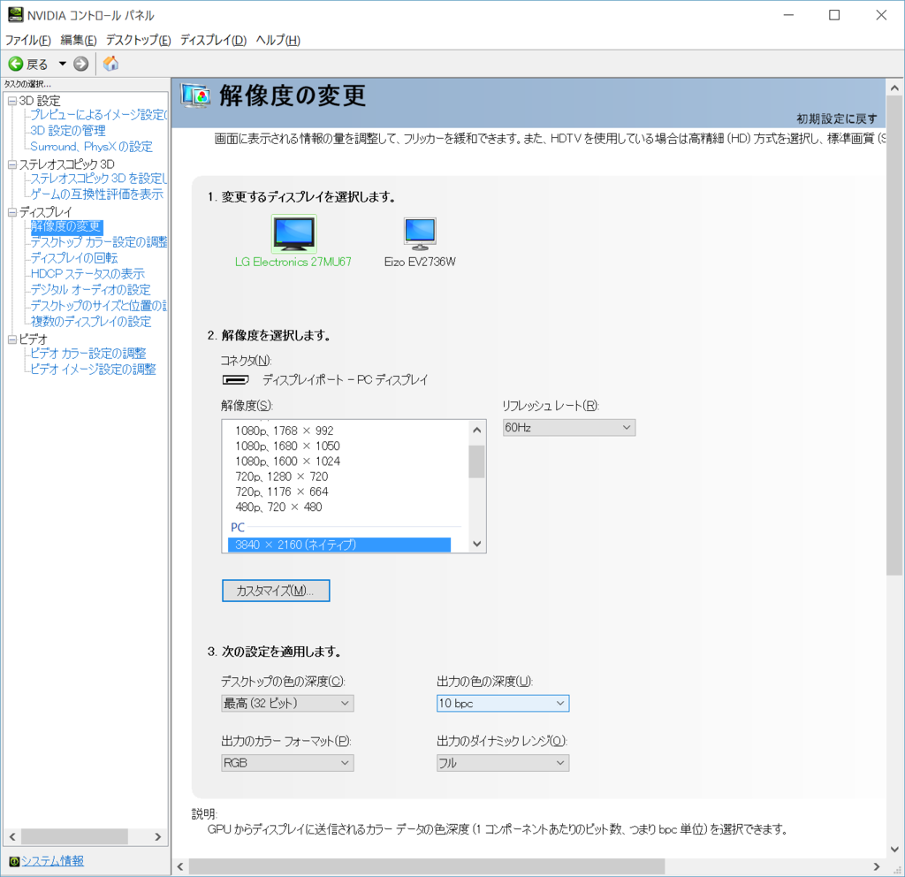
Task: Select the Eizo EV2736W monitor icon
Action: tap(420, 233)
